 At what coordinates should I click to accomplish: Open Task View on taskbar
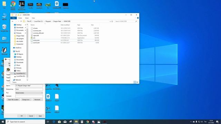48,122
